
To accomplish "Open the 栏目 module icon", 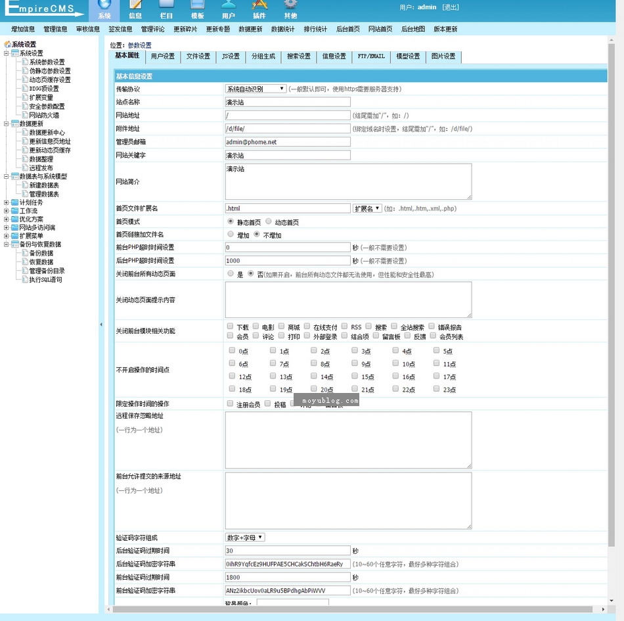I will pos(166,10).
